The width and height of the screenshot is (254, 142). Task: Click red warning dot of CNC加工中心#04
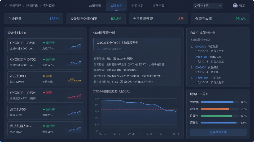tap(44, 93)
